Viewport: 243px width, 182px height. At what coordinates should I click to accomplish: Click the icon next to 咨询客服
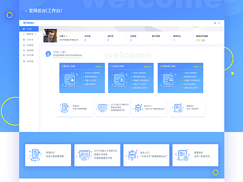coord(24,61)
